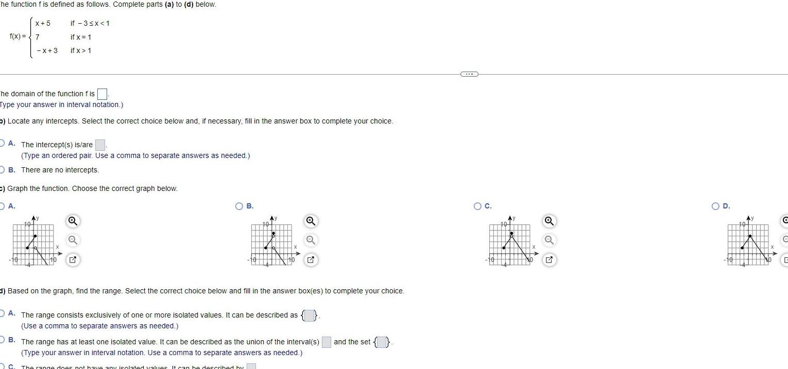788x369 pixels.
Task: Select range choice A for isolated values
Action: 3,315
